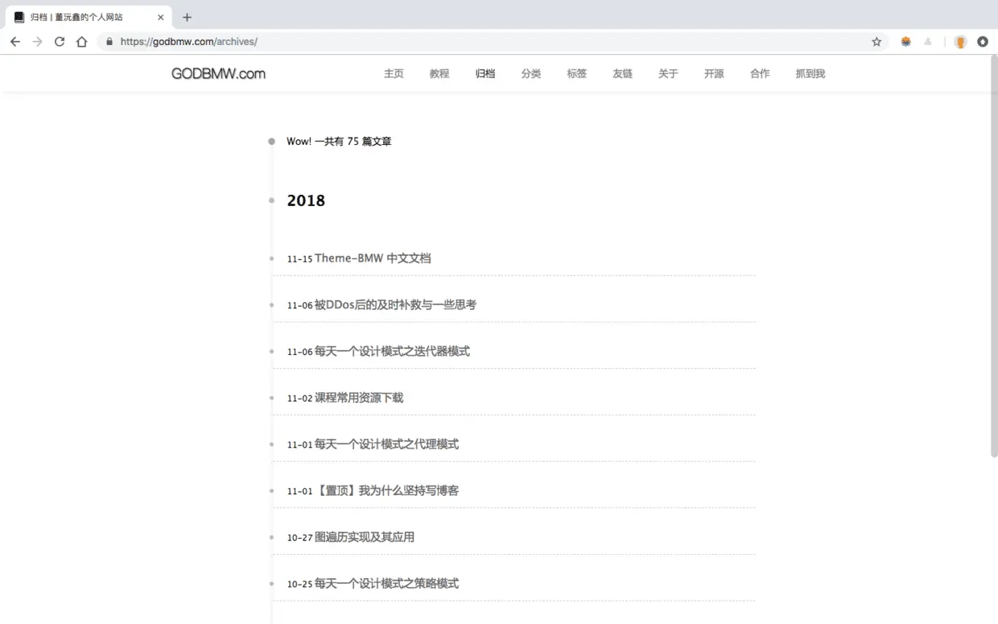Open a new browser tab
This screenshot has height=624, width=998.
(x=187, y=17)
